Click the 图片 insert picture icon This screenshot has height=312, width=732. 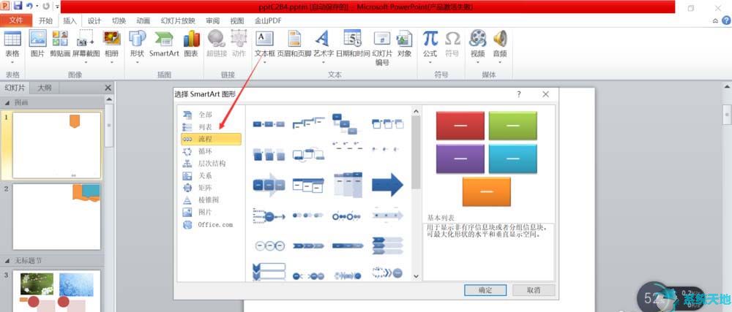[x=37, y=43]
